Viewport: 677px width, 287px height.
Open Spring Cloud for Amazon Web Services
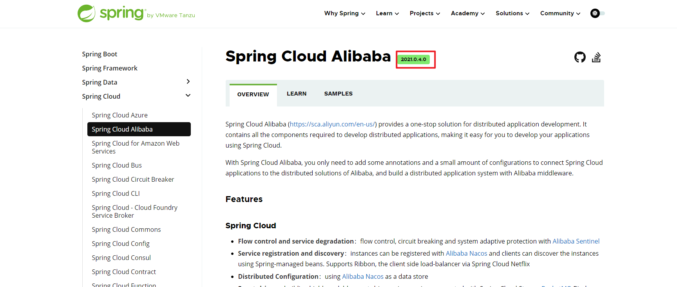click(136, 147)
